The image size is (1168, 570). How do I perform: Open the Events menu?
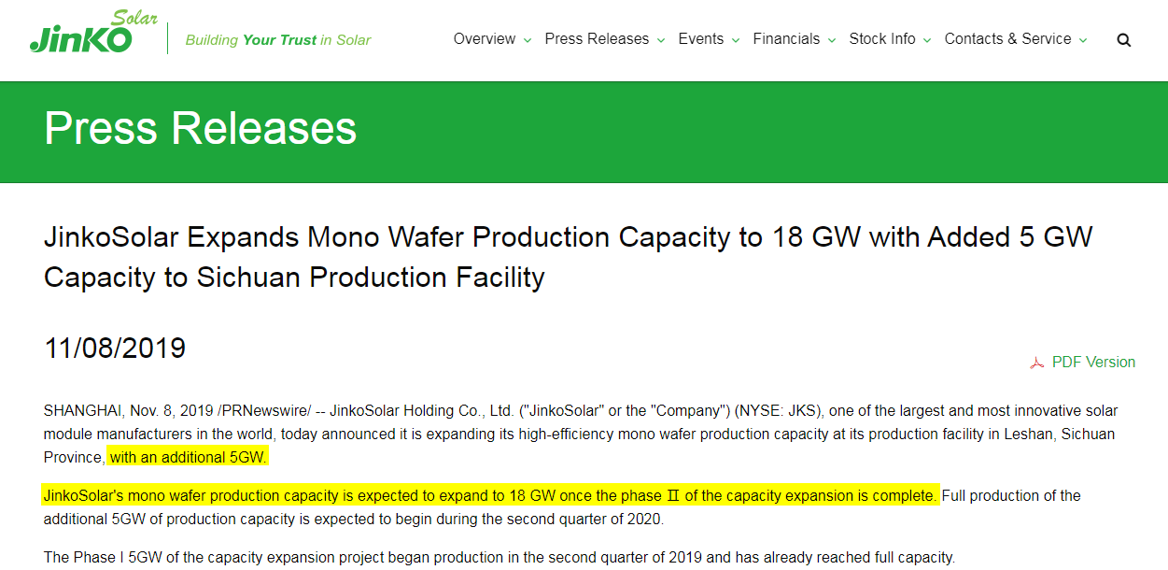pos(701,39)
